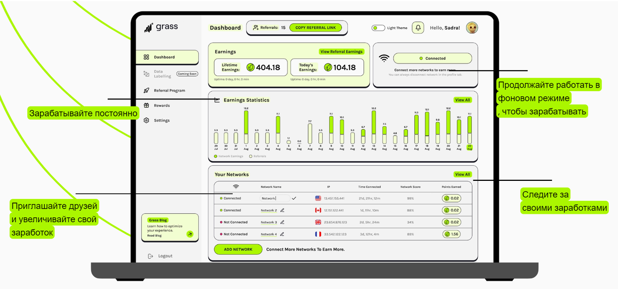Click the COPY REFERRAL LINK button

click(316, 28)
